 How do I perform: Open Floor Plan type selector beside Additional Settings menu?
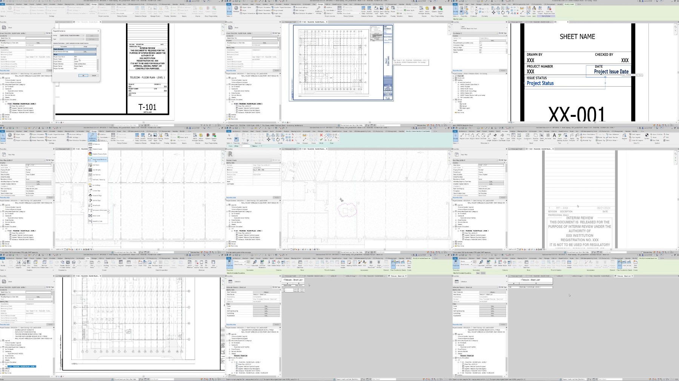(x=27, y=155)
